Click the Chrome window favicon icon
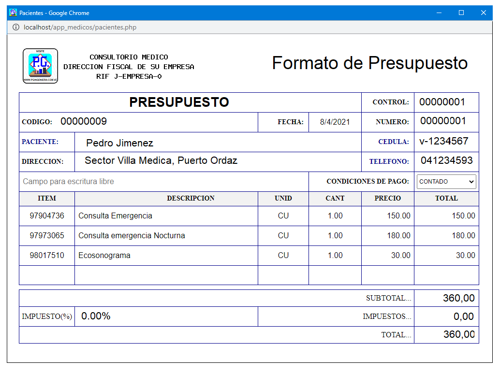Image resolution: width=500 pixels, height=374 pixels. (13, 13)
